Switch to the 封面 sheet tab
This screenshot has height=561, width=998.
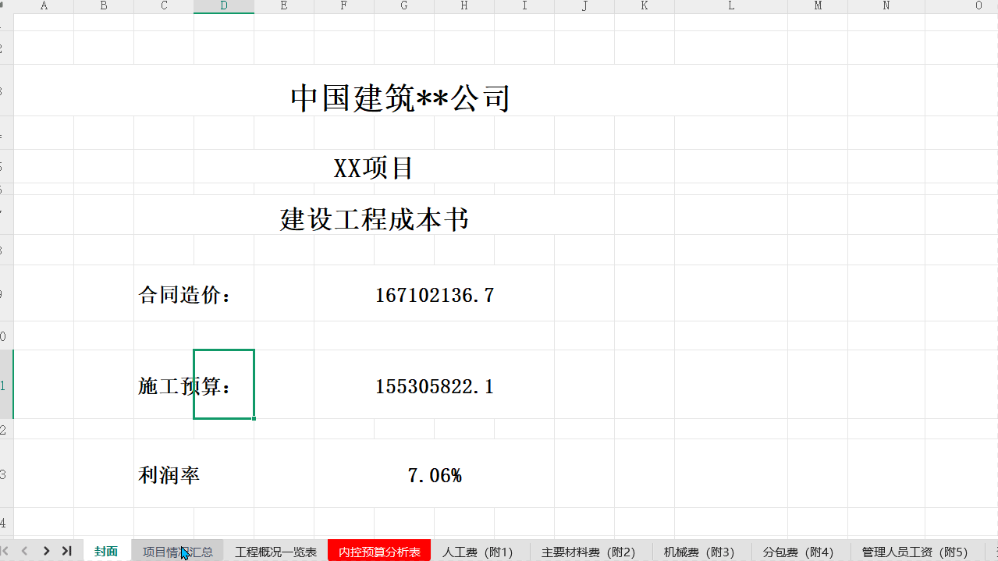point(106,552)
